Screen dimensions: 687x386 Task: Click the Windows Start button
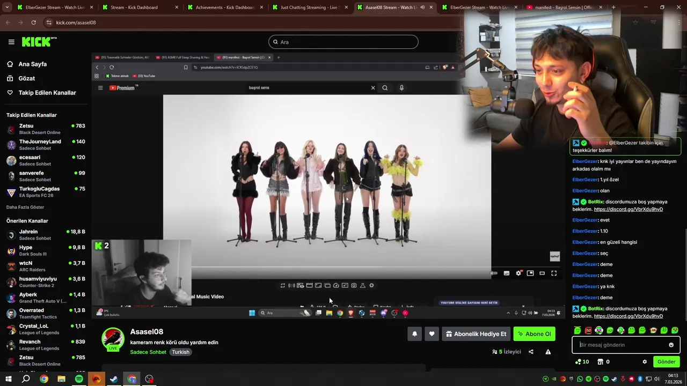click(x=8, y=379)
